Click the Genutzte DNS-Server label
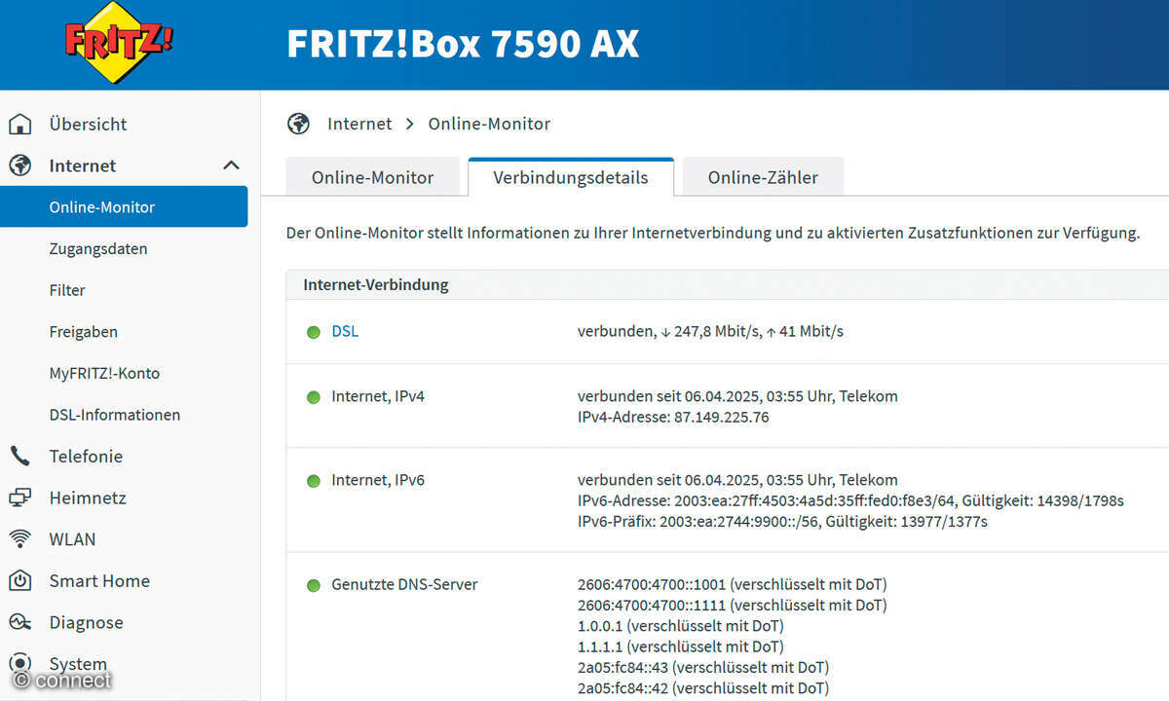 [404, 584]
